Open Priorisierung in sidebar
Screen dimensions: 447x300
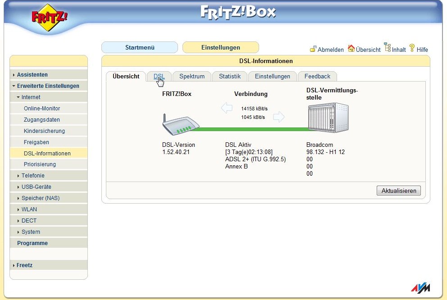(49, 164)
